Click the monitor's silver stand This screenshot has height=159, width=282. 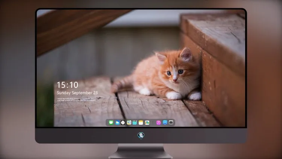pyautogui.click(x=141, y=151)
